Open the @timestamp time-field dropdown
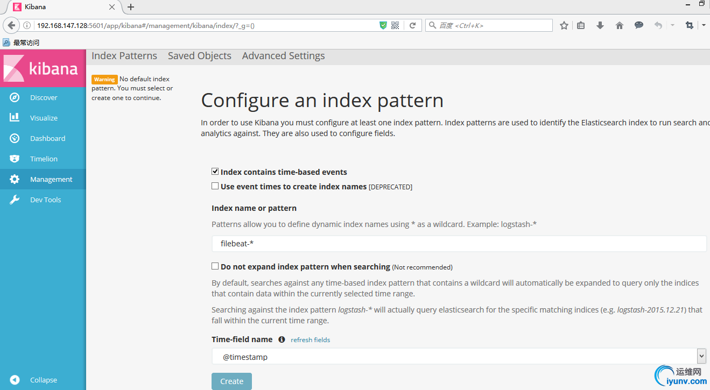The height and width of the screenshot is (390, 710). pyautogui.click(x=459, y=356)
